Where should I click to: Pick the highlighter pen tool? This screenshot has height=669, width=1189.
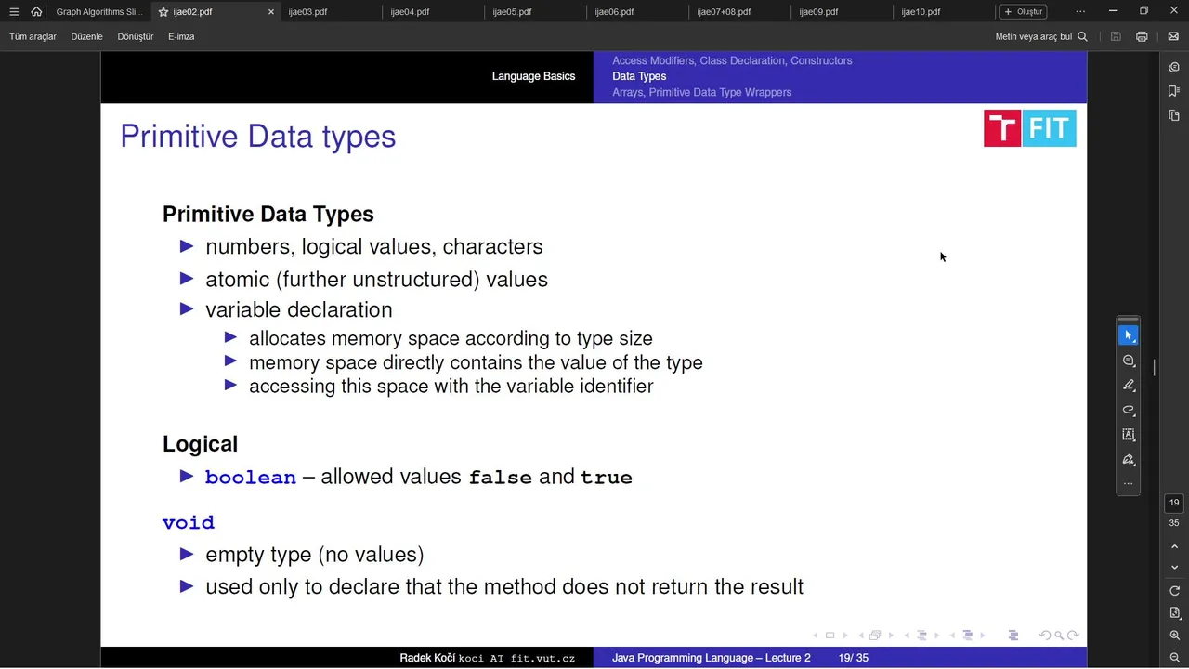pyautogui.click(x=1129, y=386)
